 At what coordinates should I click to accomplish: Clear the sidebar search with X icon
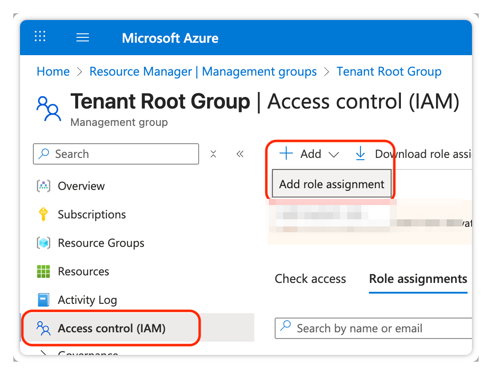click(x=213, y=154)
